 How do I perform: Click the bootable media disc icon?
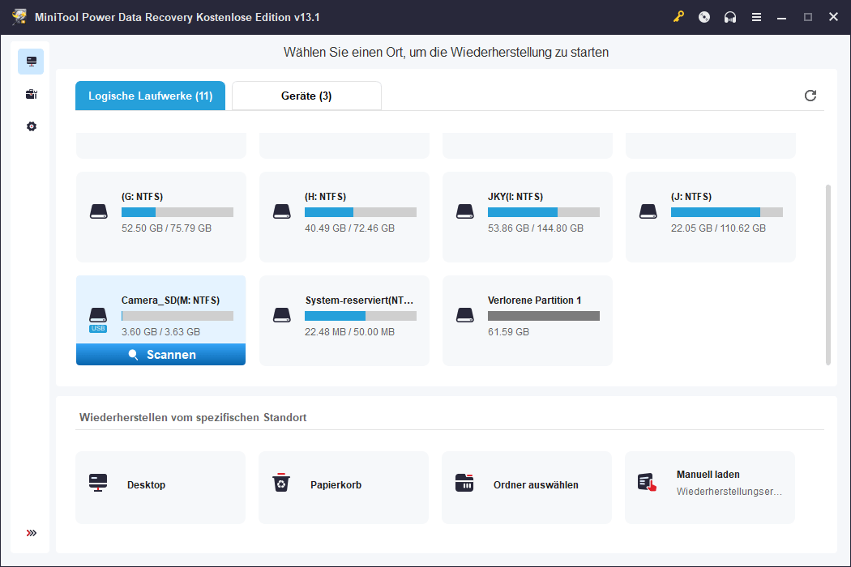tap(704, 17)
